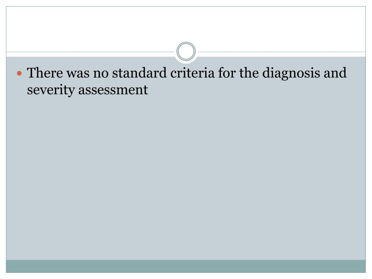Image resolution: width=372 pixels, height=279 pixels.
Task: Click the word "standard" in the text
Action: pyautogui.click(x=139, y=73)
